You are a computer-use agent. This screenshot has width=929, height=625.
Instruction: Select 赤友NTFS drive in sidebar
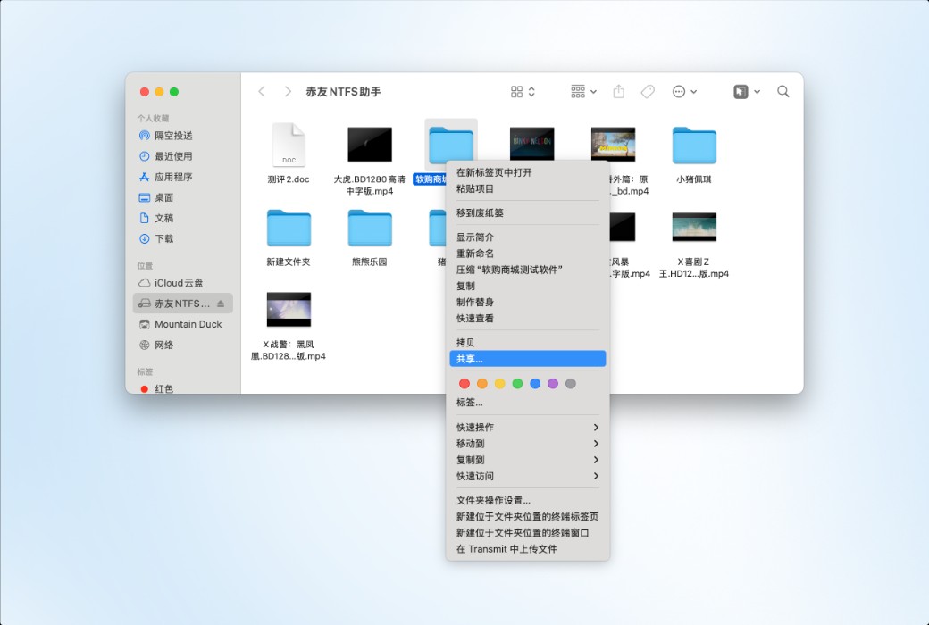[x=182, y=304]
